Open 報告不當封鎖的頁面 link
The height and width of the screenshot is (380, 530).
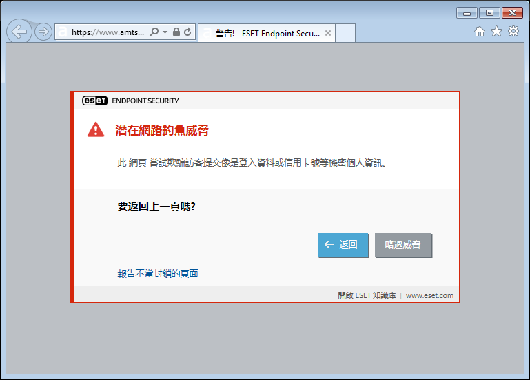(x=158, y=273)
